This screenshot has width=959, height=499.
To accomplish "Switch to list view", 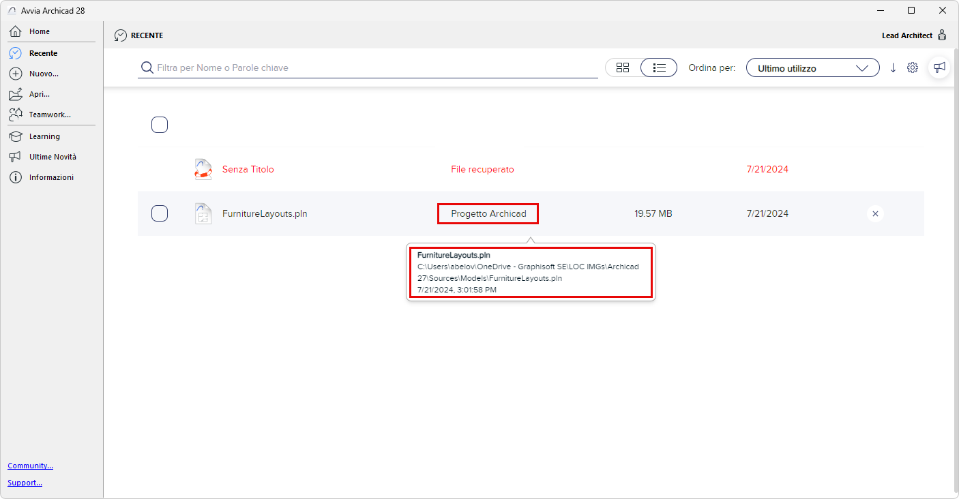I will click(659, 67).
